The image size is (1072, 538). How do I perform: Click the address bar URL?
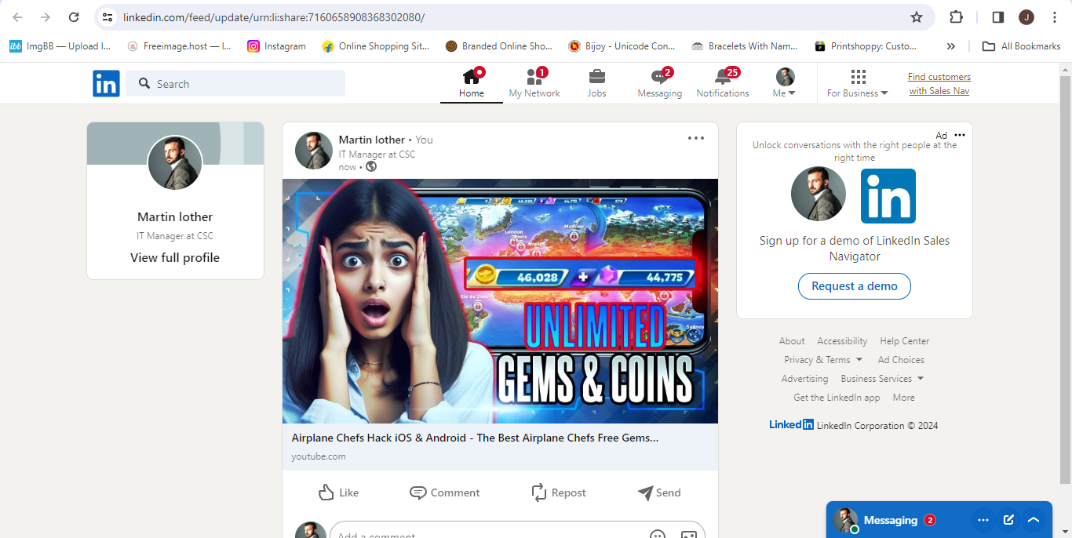[x=274, y=17]
